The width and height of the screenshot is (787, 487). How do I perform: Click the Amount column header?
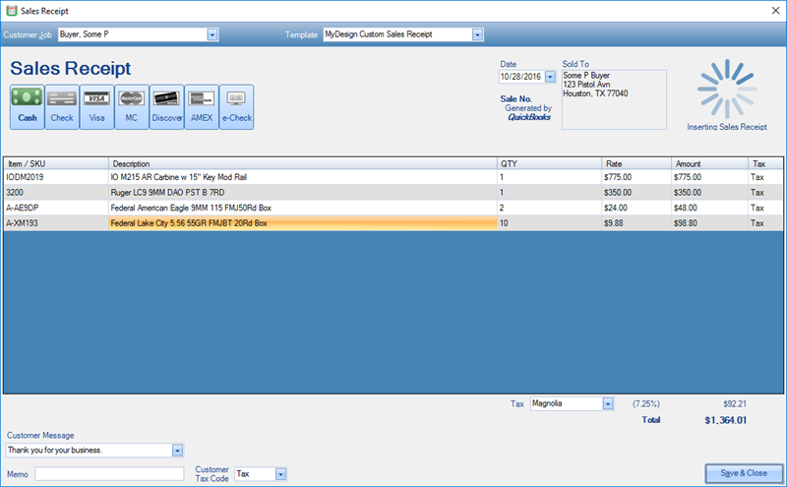(x=709, y=163)
